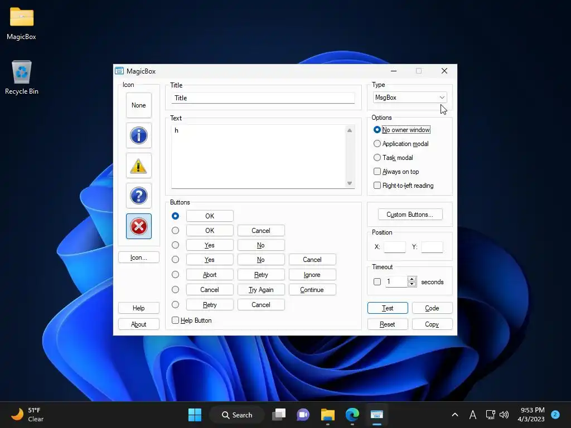Choose the yellow warning triangle icon

click(139, 166)
